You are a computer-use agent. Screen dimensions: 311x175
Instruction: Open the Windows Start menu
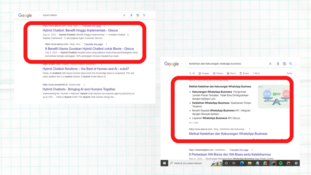[164, 163]
